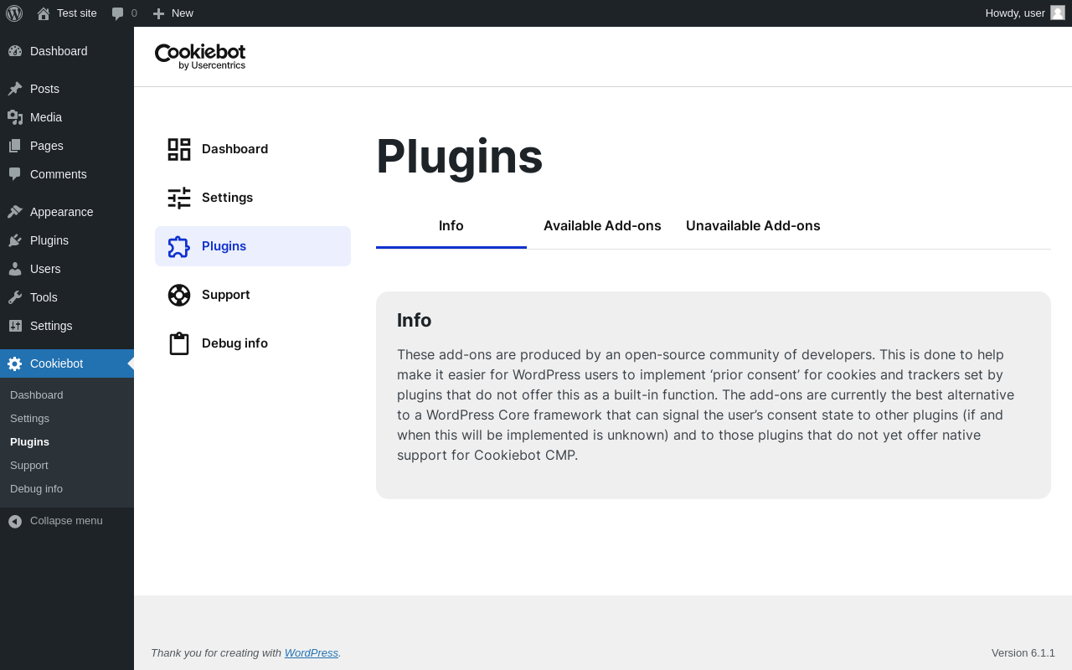Click the comments bubble icon in admin bar
1072x670 pixels.
pyautogui.click(x=118, y=13)
